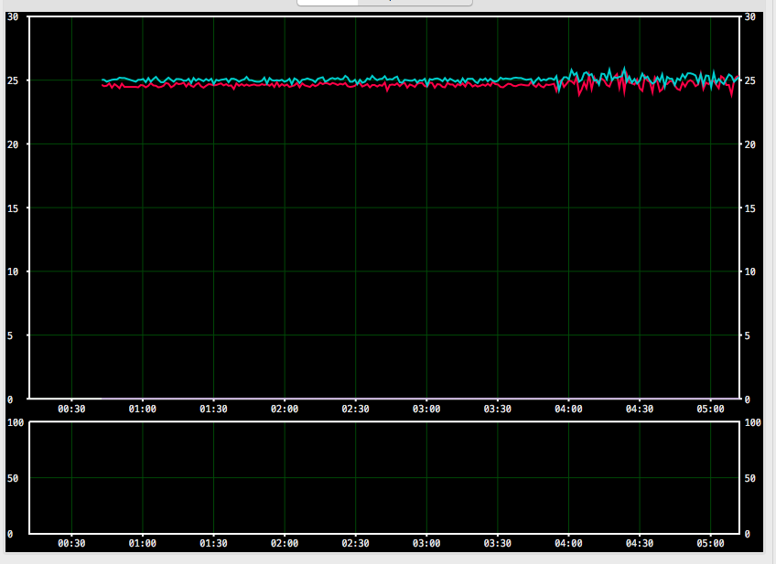Click the 50 value on lower chart's left axis
The height and width of the screenshot is (564, 776).
[13, 478]
